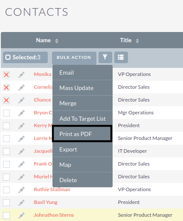Viewport: 183px width, 221px height.
Task: Choose Export from bulk actions
Action: 82,149
